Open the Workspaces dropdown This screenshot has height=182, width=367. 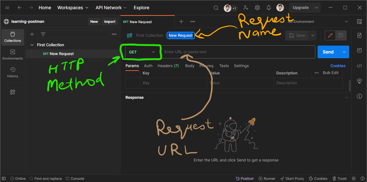(x=73, y=8)
